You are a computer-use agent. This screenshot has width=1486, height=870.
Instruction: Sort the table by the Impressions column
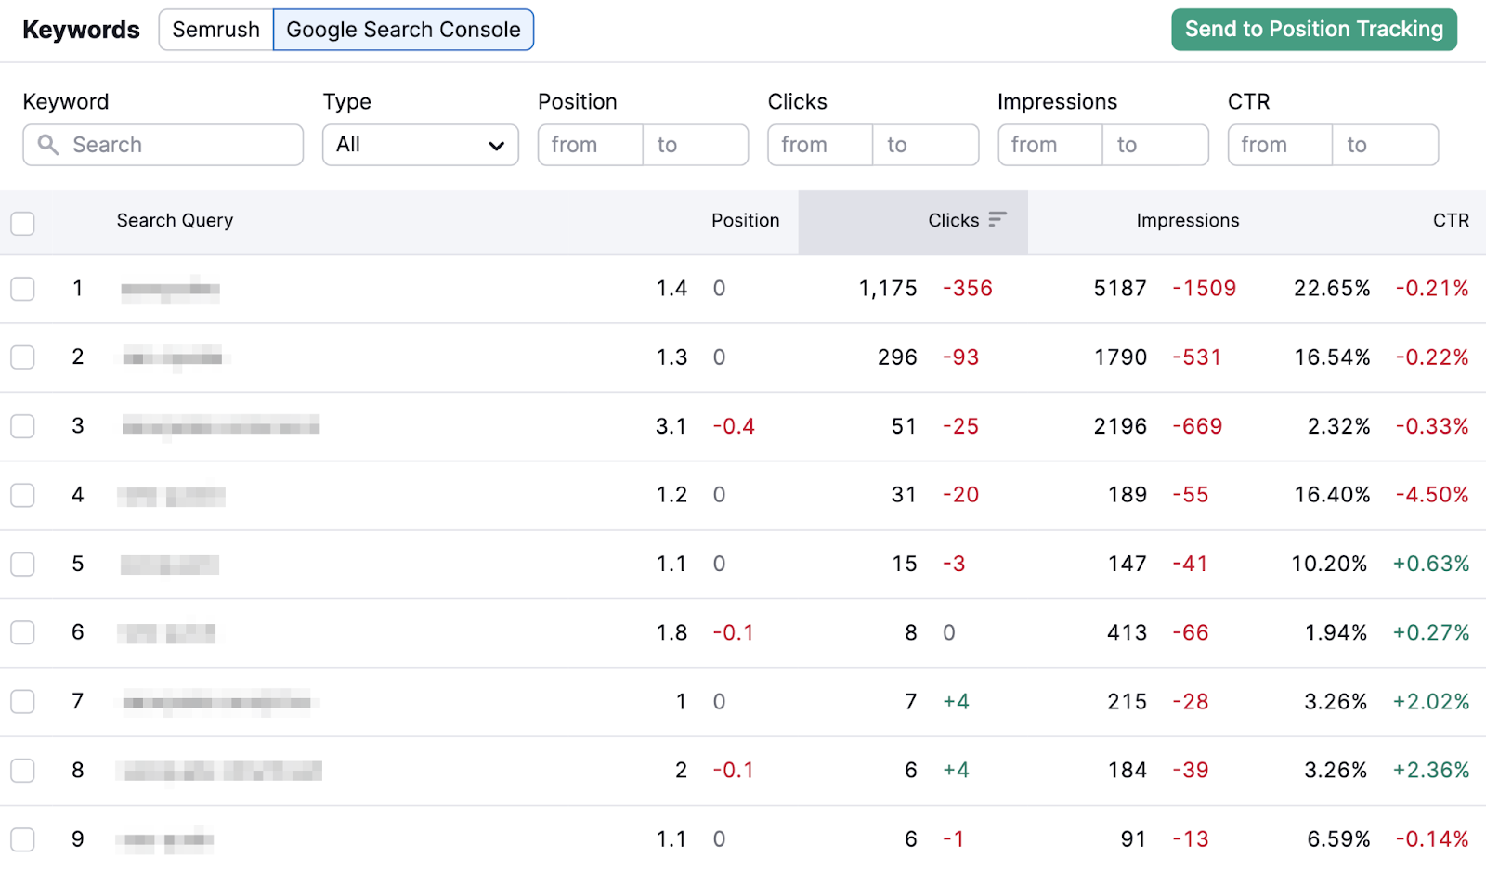pyautogui.click(x=1188, y=220)
